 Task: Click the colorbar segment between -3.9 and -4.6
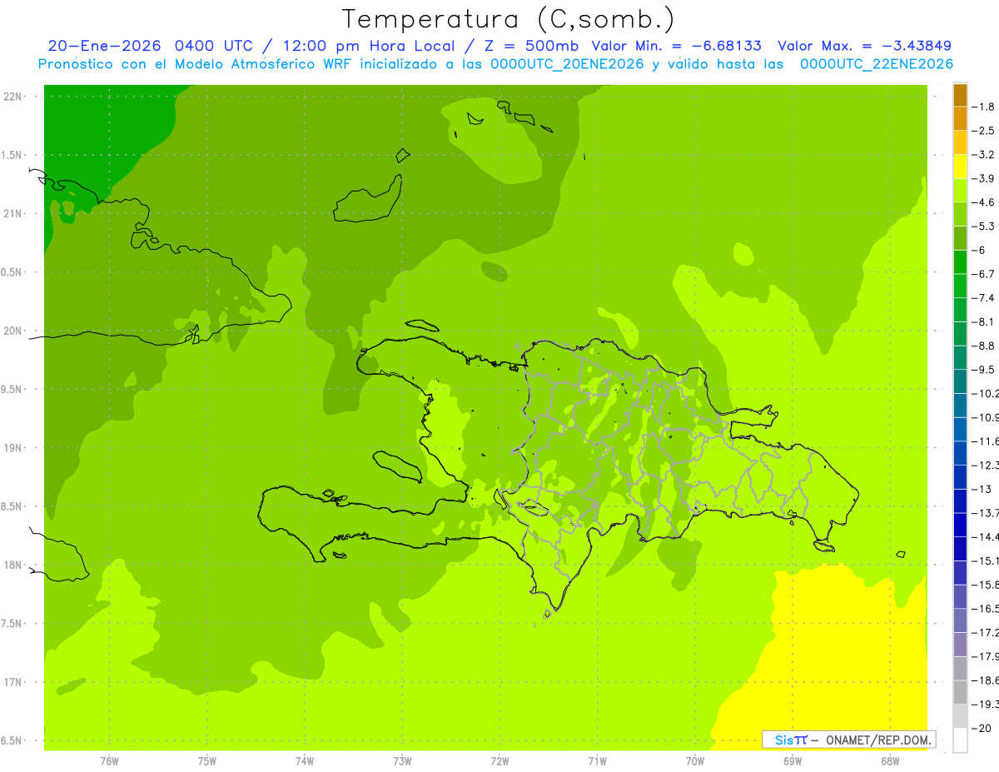(x=960, y=191)
